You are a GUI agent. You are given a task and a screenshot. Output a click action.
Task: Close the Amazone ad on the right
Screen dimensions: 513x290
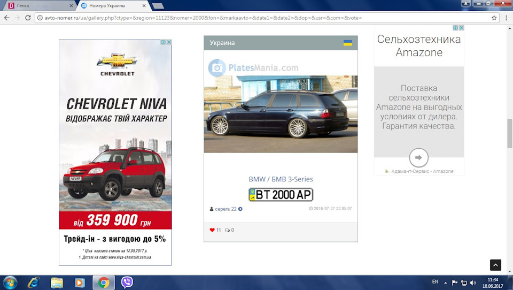461,28
